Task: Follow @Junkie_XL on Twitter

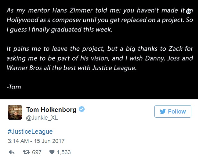Action: coord(173,112)
